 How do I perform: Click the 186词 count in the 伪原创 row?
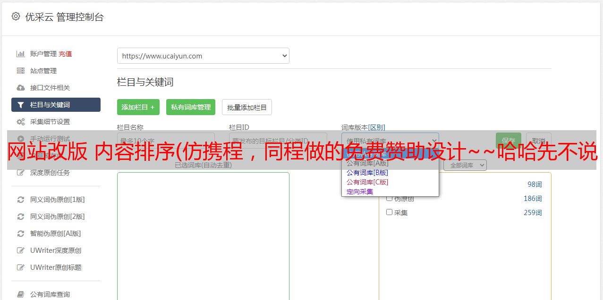click(533, 199)
